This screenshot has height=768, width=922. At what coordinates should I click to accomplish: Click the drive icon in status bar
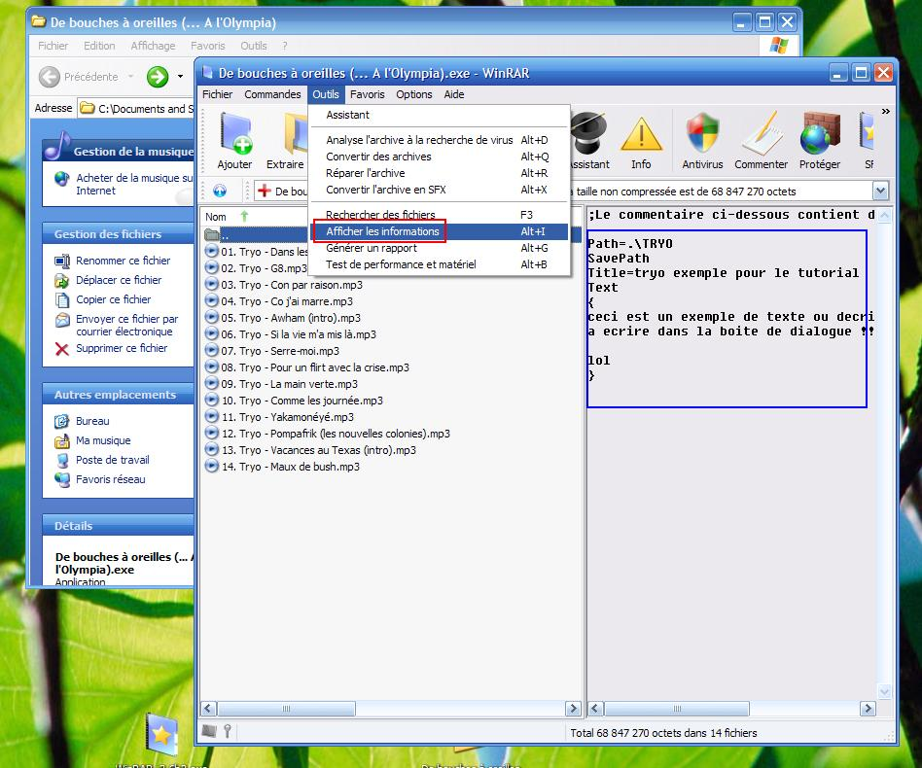(209, 732)
